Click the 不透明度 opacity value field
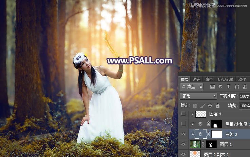The height and width of the screenshot is (157, 250). (x=245, y=96)
